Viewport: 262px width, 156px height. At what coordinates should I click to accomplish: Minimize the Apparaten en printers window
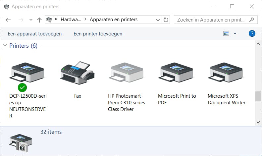[x=213, y=6]
